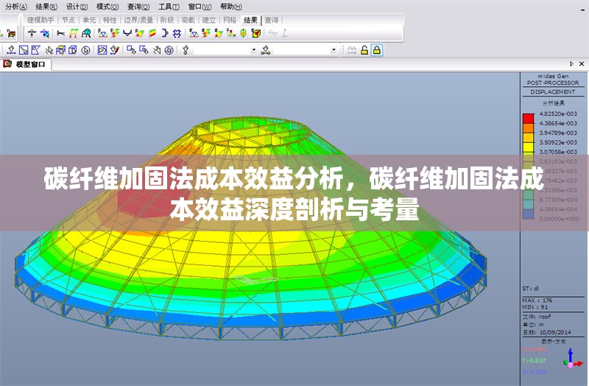Viewport: 589px width, 386px height.
Task: Click the model window tab icon
Action: click(7, 64)
